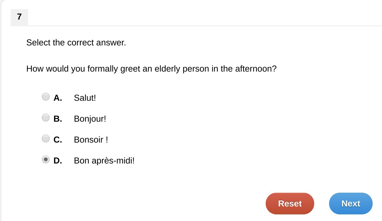382x221 pixels.
Task: Pick the 'Bonjour!' answer text
Action: click(90, 119)
